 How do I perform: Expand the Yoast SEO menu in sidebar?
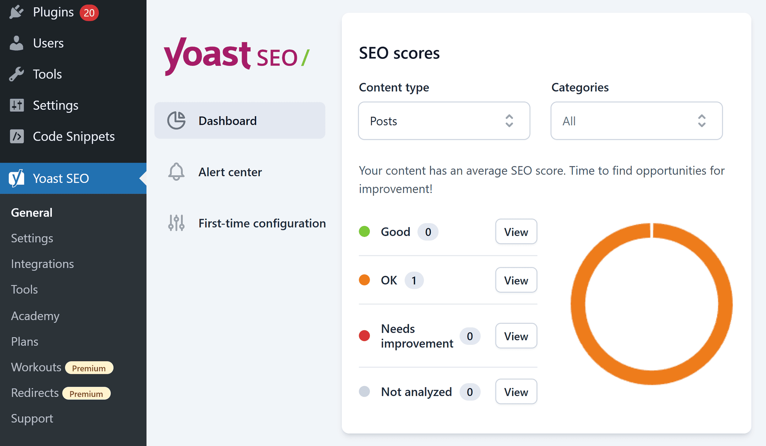click(61, 178)
